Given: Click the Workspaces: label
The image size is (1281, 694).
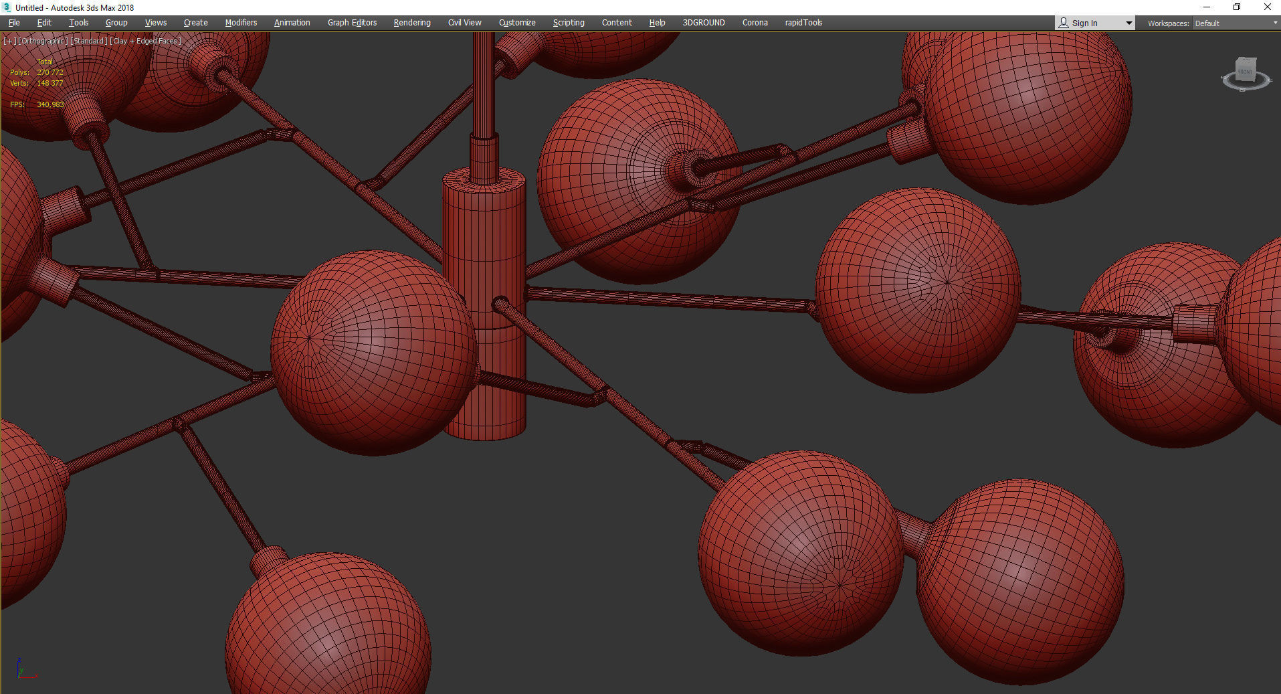Looking at the screenshot, I should tap(1168, 23).
